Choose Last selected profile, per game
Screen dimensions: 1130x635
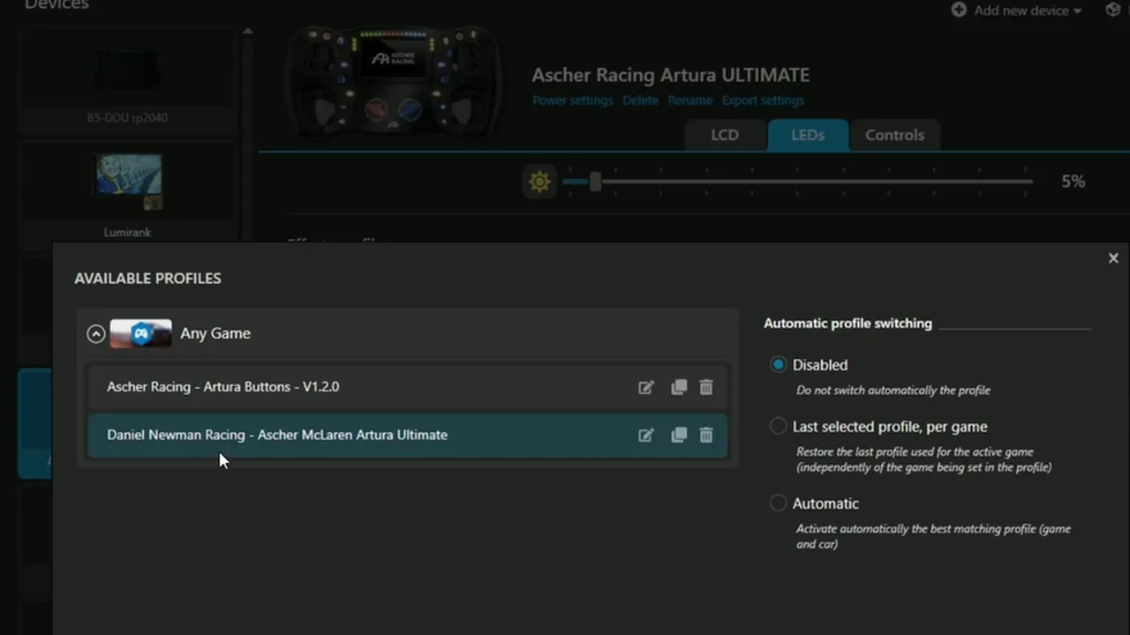tap(778, 426)
